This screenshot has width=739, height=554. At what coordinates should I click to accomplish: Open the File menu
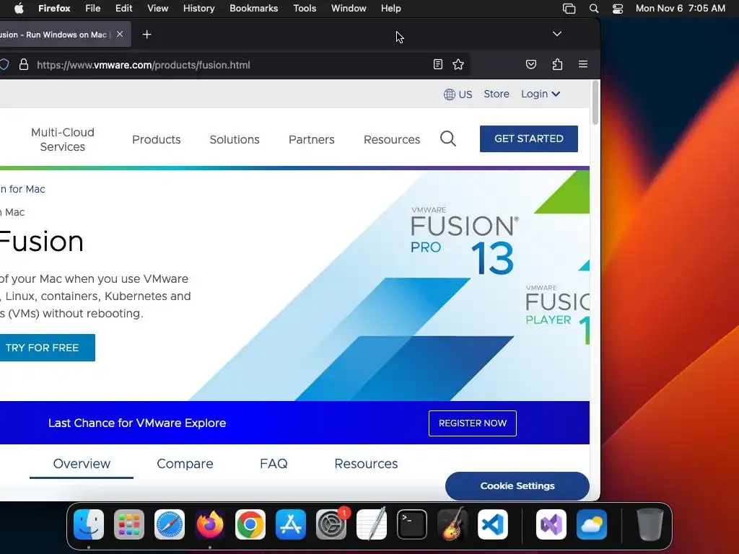click(x=93, y=8)
